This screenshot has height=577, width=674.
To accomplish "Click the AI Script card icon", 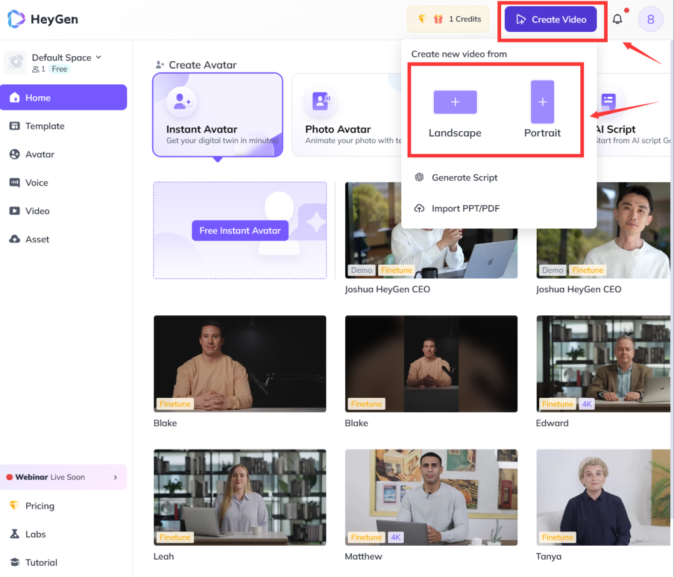I will (x=608, y=101).
